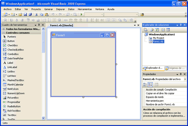This screenshot has height=126, width=188.
Task: Pin the Cuadro de herramientas panel
Action: 39,25
